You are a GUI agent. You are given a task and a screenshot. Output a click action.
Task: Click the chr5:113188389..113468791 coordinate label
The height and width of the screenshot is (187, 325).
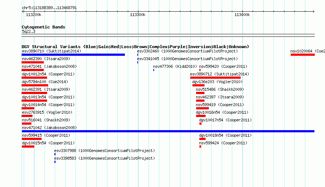pos(49,8)
